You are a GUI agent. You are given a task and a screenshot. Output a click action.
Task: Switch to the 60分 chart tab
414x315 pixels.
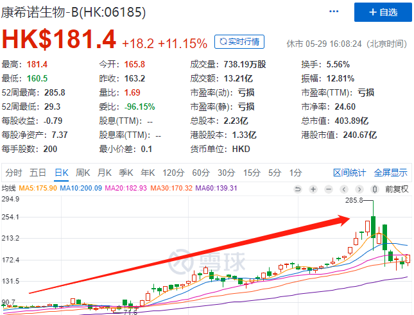[201, 173]
